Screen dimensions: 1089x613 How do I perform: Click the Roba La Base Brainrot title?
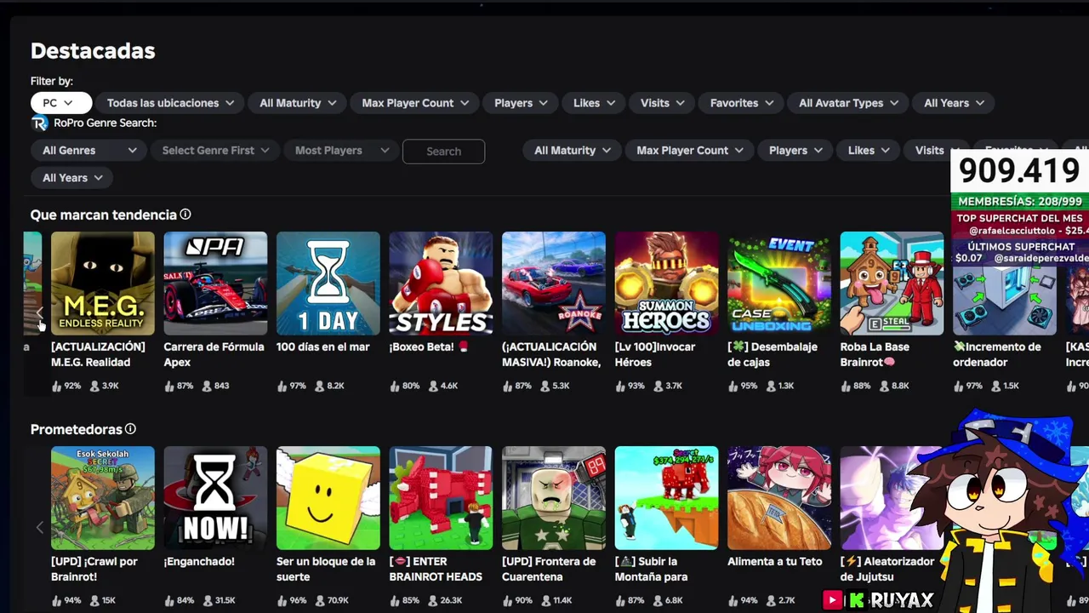point(875,354)
